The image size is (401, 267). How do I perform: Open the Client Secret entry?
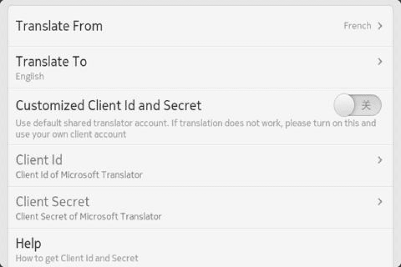point(52,201)
